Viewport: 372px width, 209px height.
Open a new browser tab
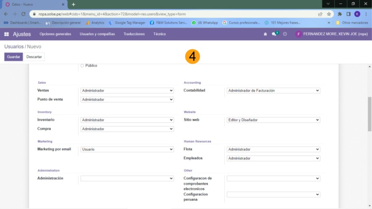tap(73, 4)
